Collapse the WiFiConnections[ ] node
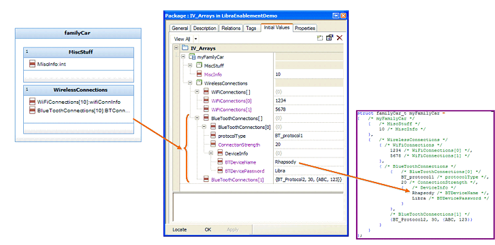 [x=197, y=92]
